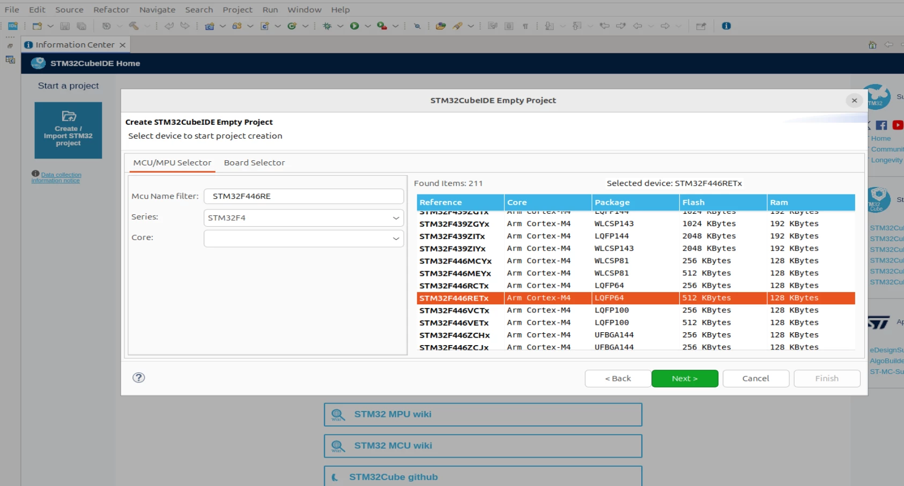Screen dimensions: 904x486
Task: Switch to the MCU/MPU Selector tab
Action: pos(172,163)
